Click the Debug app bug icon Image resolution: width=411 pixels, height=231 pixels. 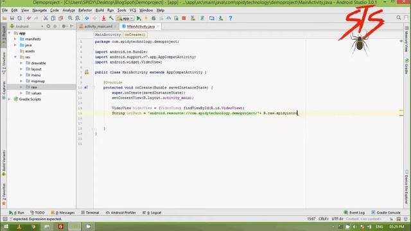[153, 18]
